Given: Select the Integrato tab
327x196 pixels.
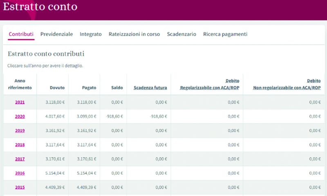Looking at the screenshot, I should pyautogui.click(x=91, y=34).
